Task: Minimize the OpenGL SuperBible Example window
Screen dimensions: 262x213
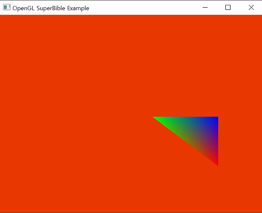Action: (205, 8)
